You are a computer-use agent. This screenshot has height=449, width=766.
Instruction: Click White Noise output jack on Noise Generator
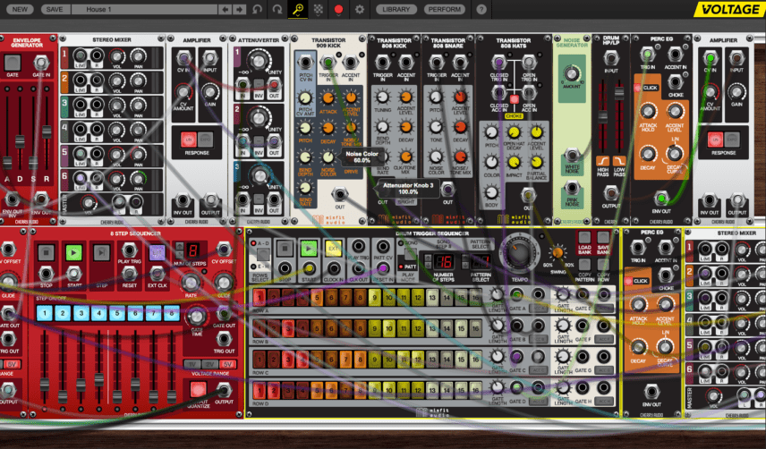click(572, 156)
